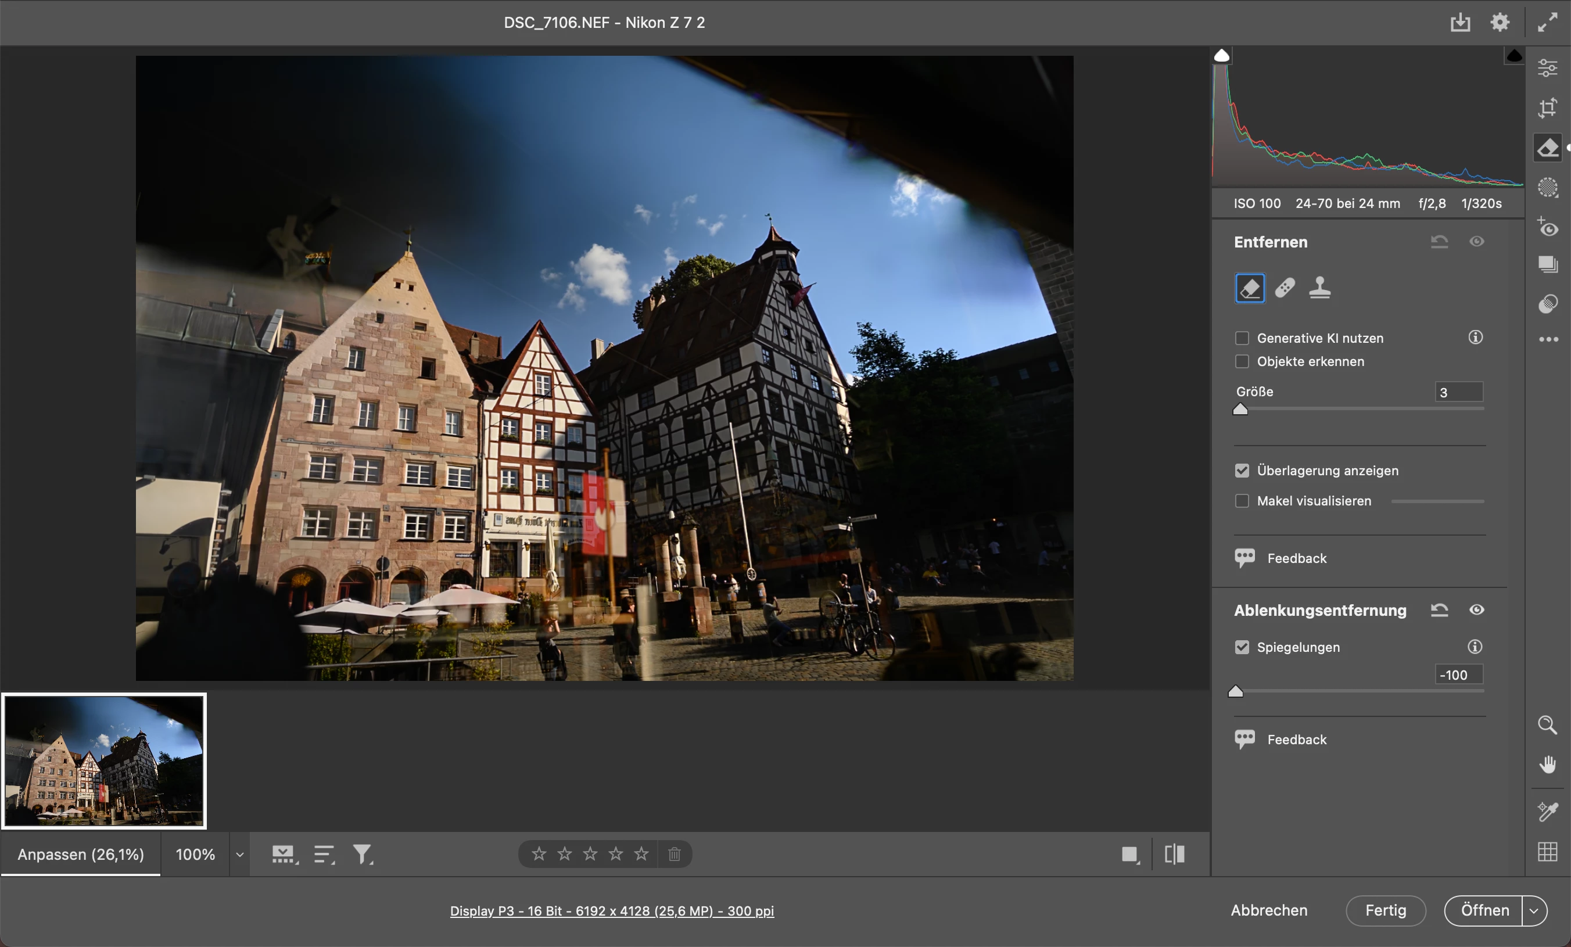Image resolution: width=1571 pixels, height=947 pixels.
Task: Expand the Öffnen button arrow
Action: 1534,910
